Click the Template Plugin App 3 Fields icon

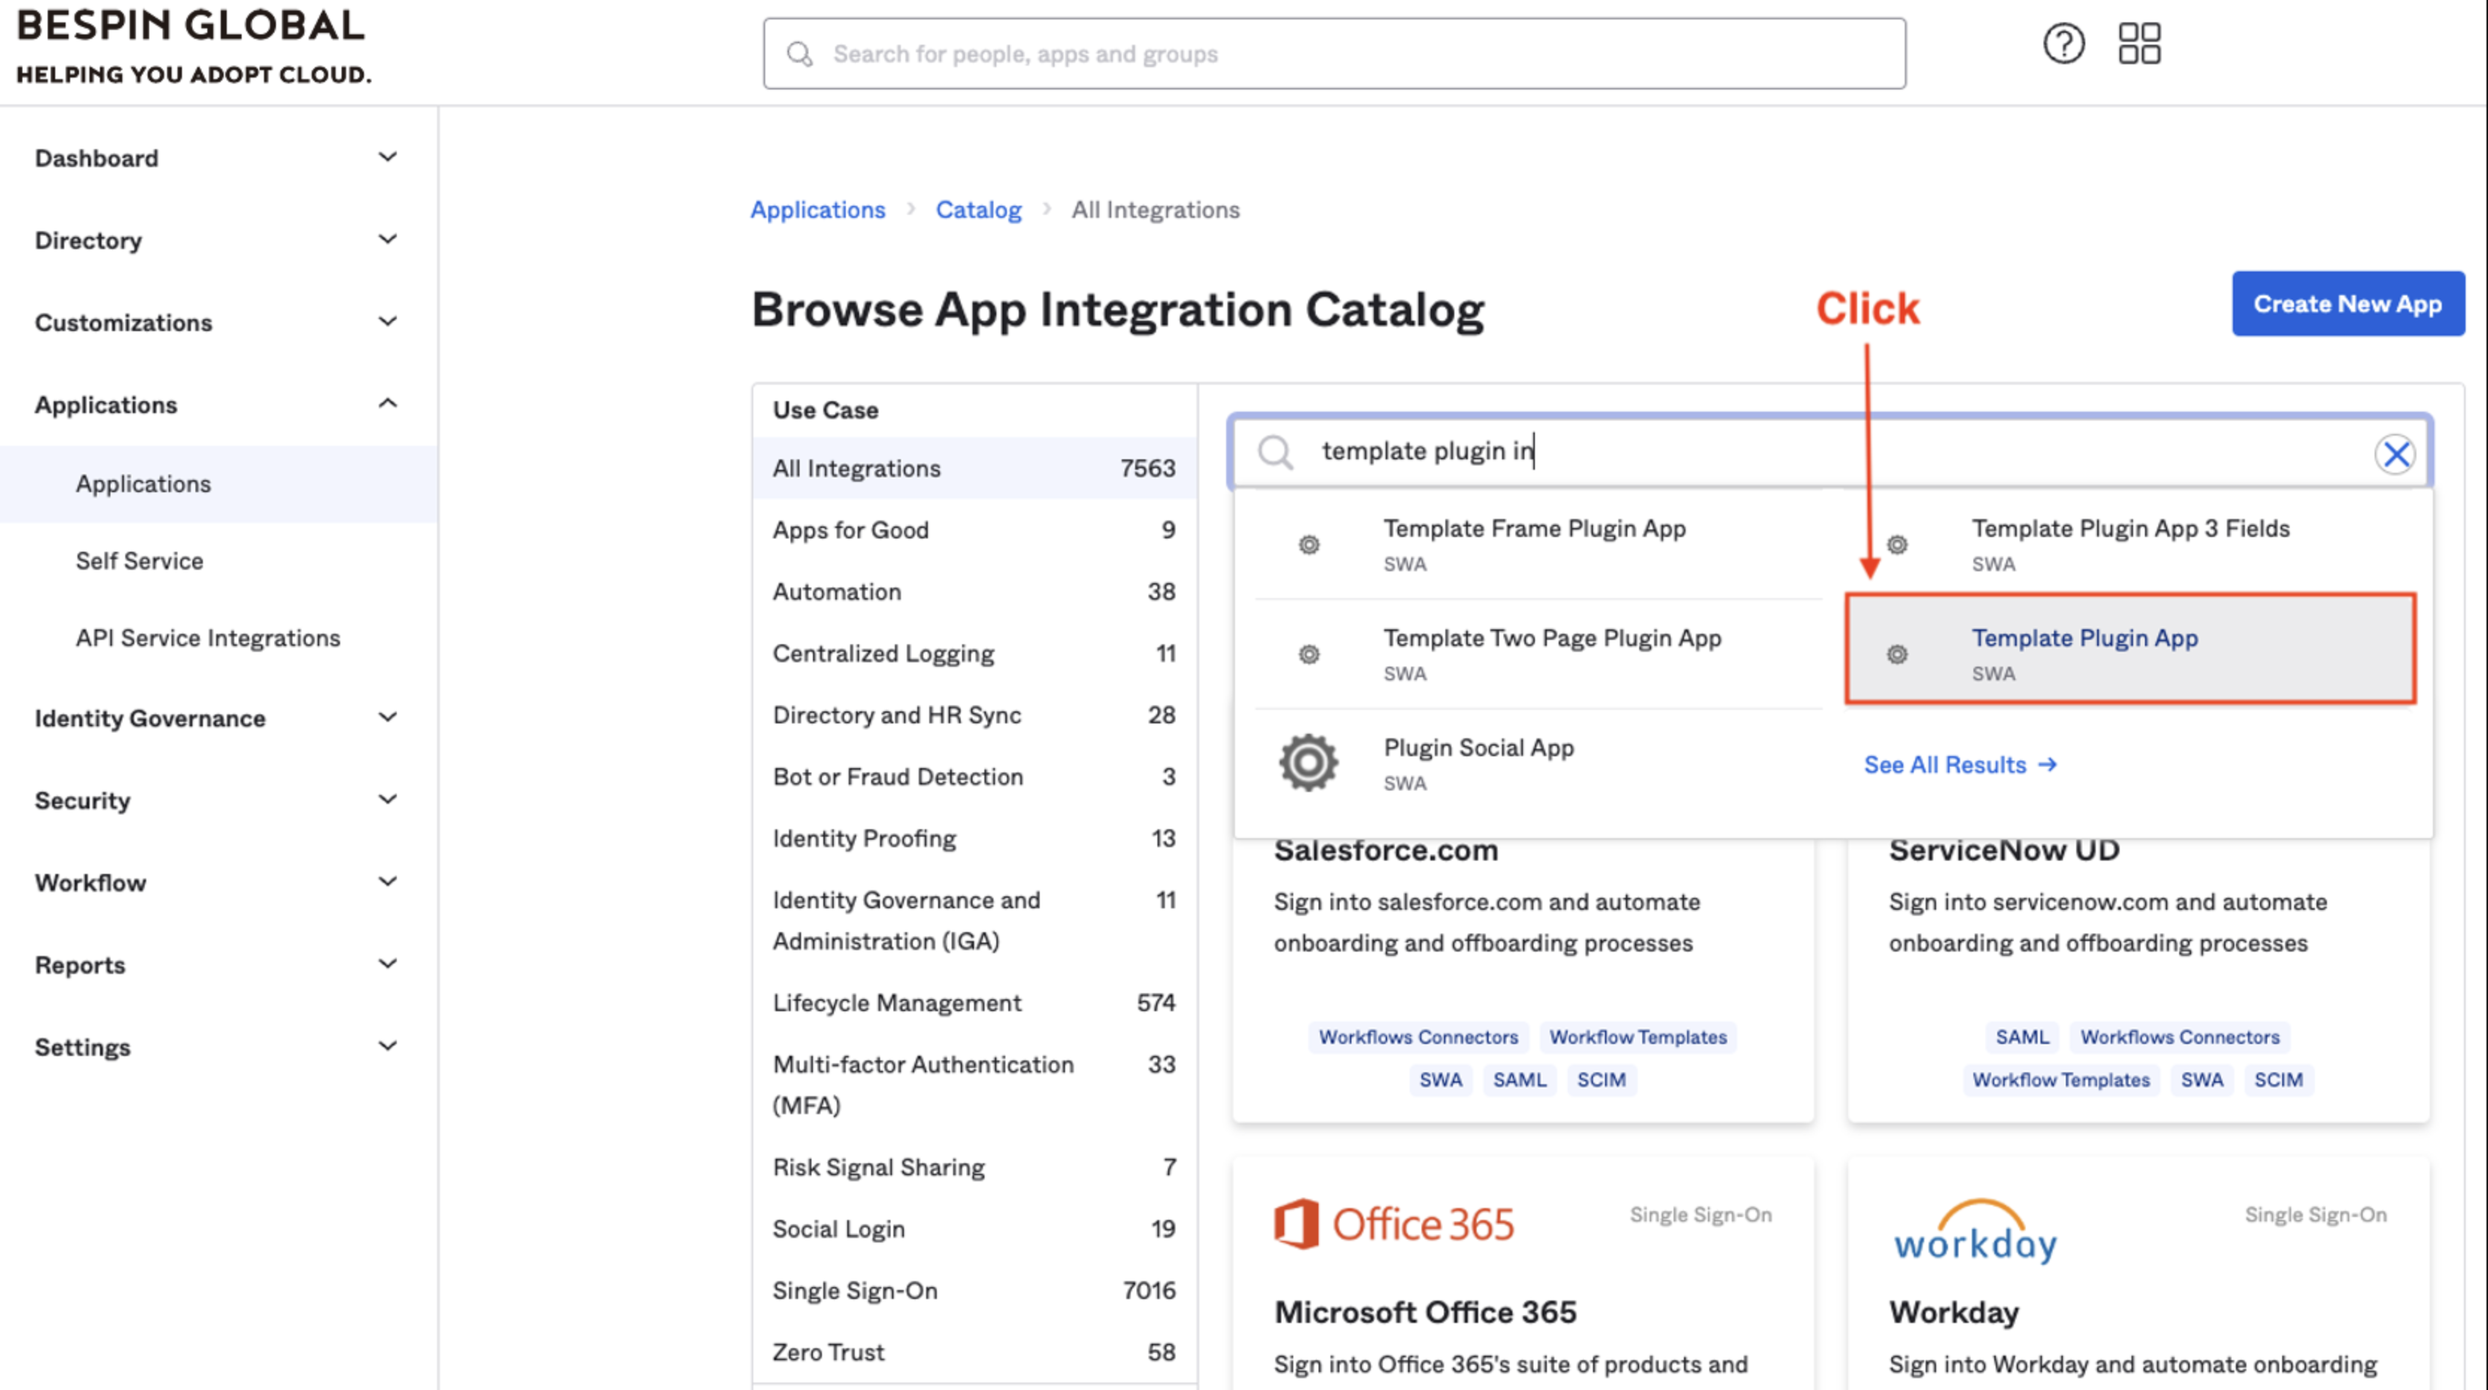(x=1897, y=545)
